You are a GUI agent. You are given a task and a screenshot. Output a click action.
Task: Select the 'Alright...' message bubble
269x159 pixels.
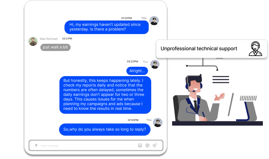pos(137,71)
